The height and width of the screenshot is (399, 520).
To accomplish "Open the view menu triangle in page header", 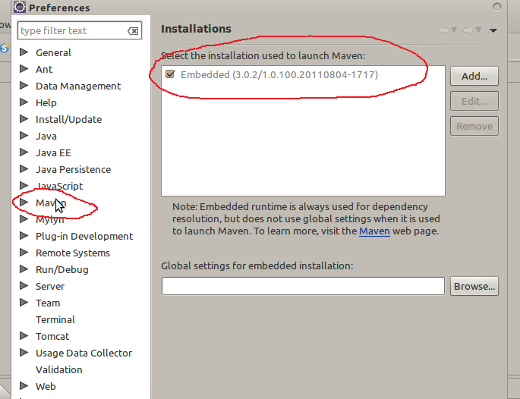I will pos(493,30).
